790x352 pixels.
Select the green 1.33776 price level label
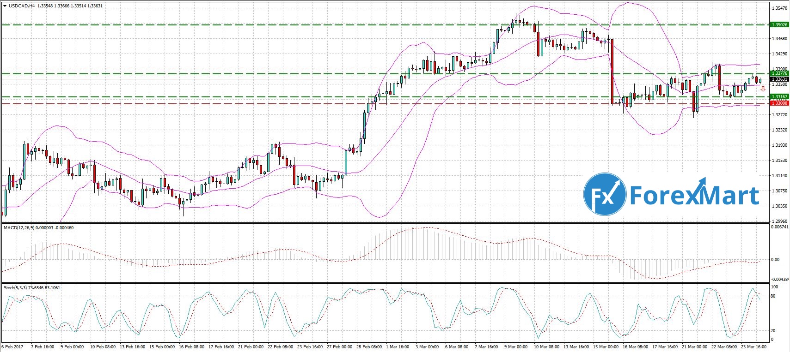779,73
